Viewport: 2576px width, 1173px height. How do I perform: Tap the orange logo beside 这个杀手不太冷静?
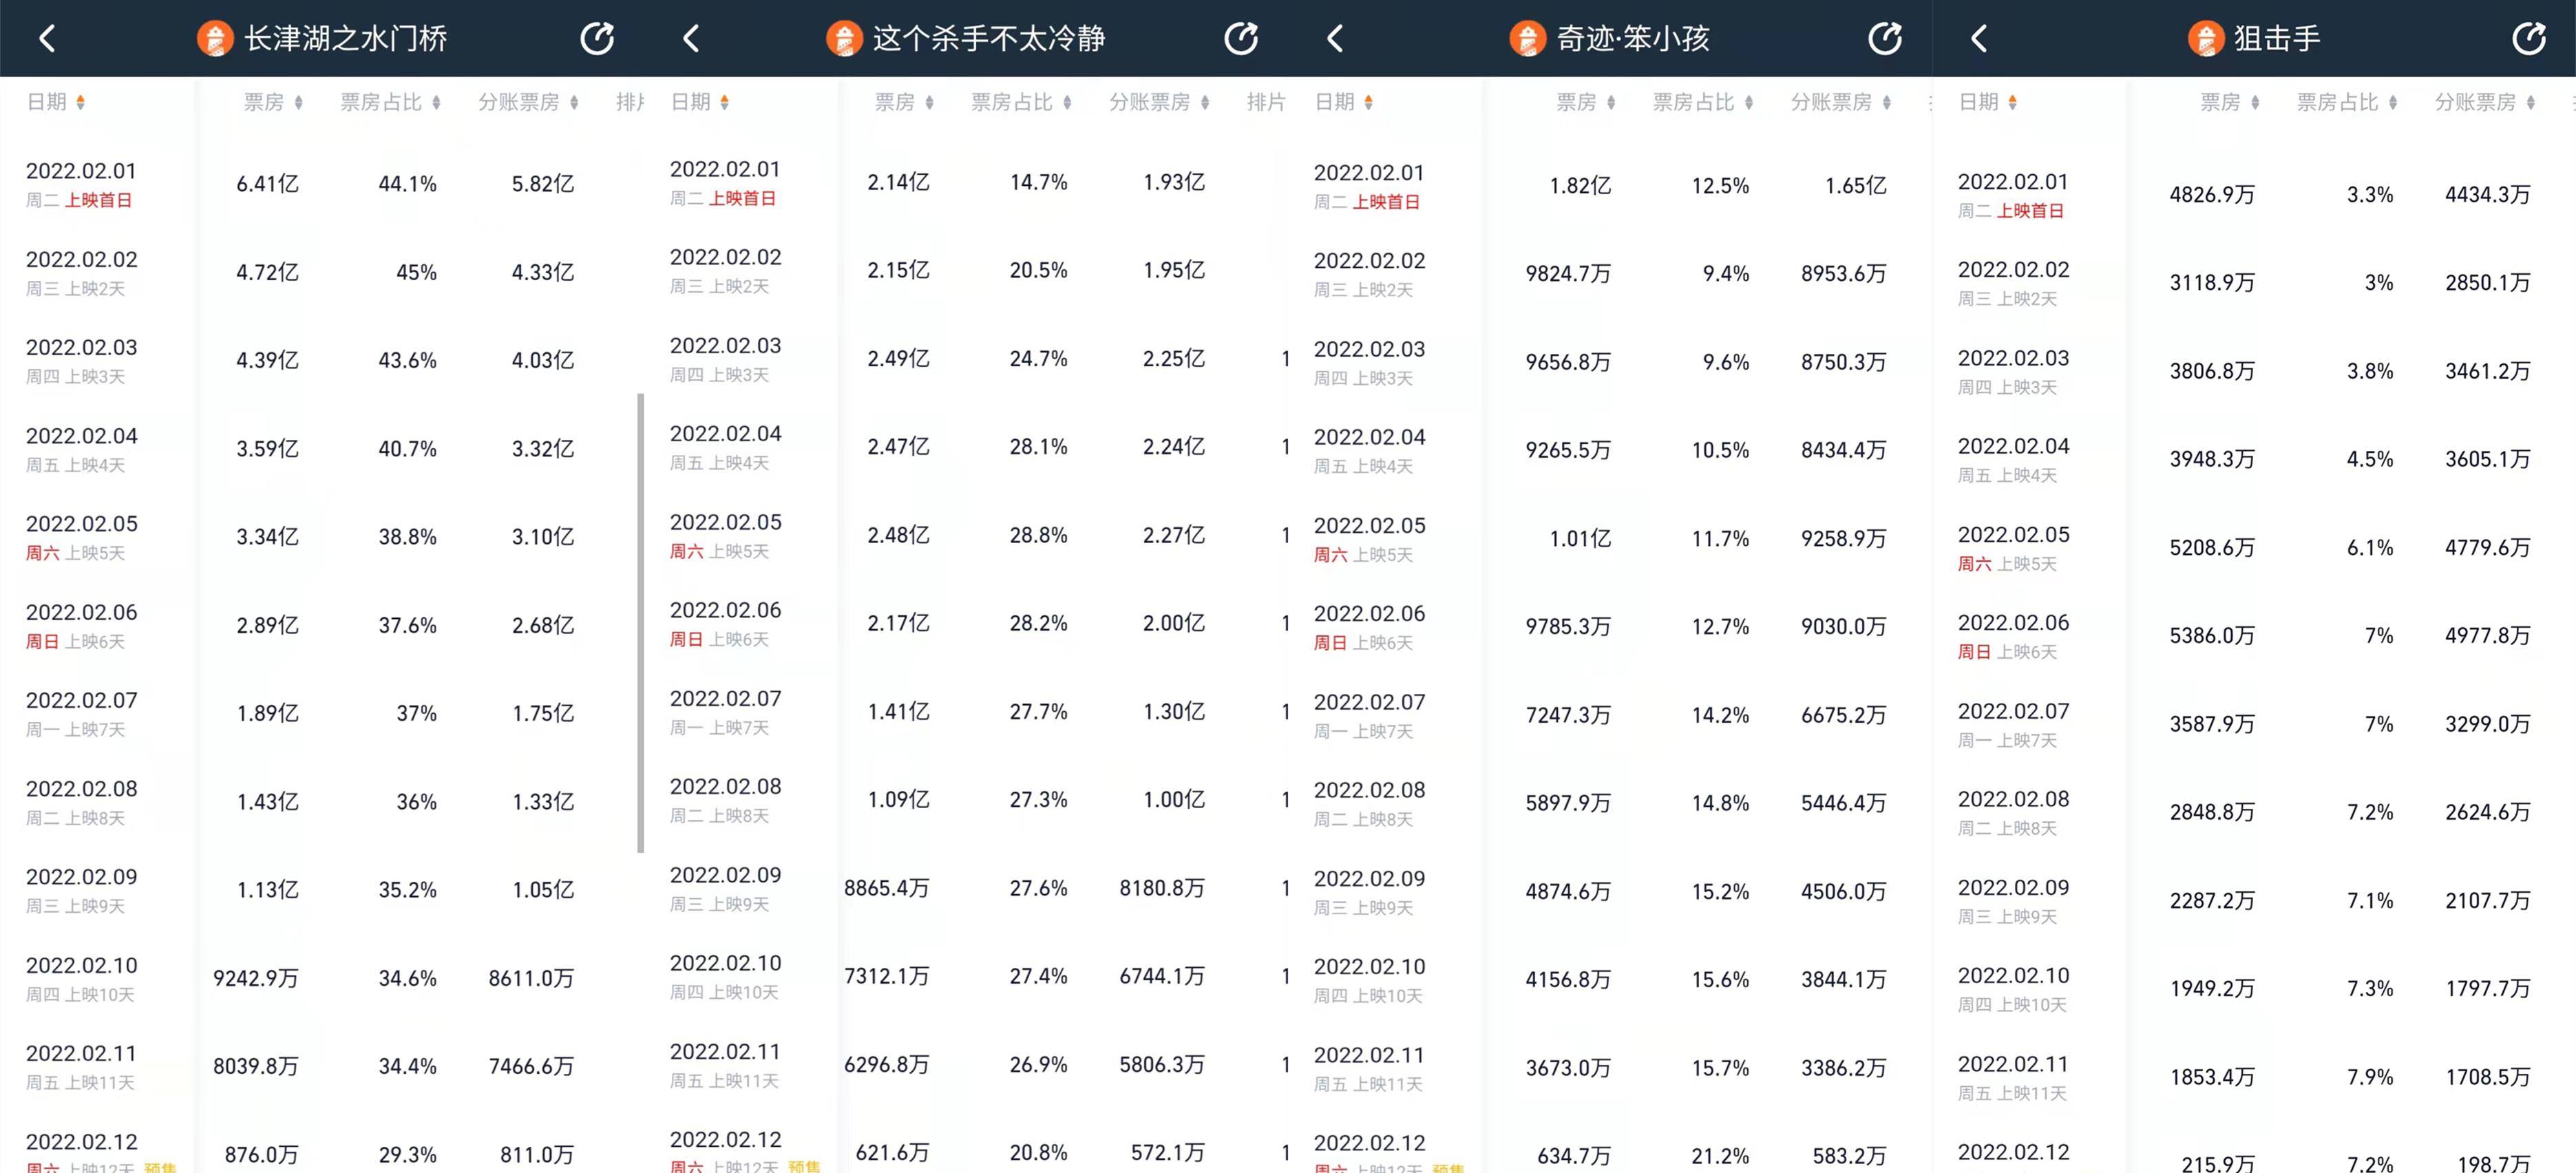[x=844, y=39]
